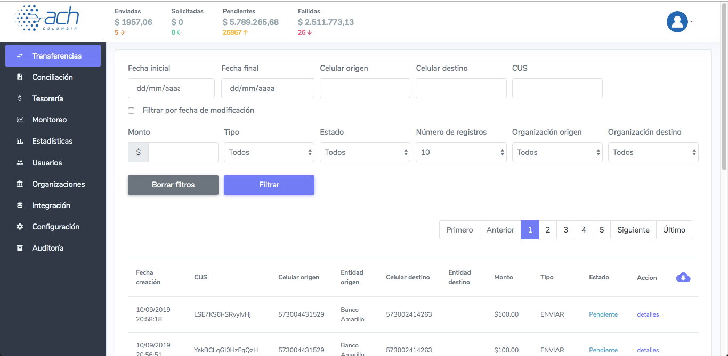The width and height of the screenshot is (728, 356).
Task: Select page 3 in pagination
Action: point(565,230)
